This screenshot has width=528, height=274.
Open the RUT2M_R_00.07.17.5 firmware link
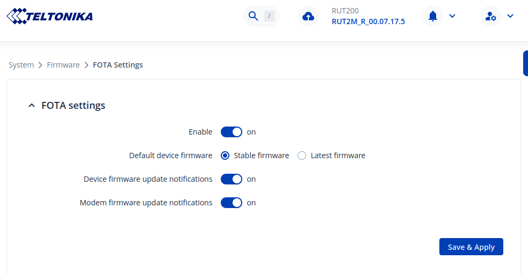(x=368, y=21)
